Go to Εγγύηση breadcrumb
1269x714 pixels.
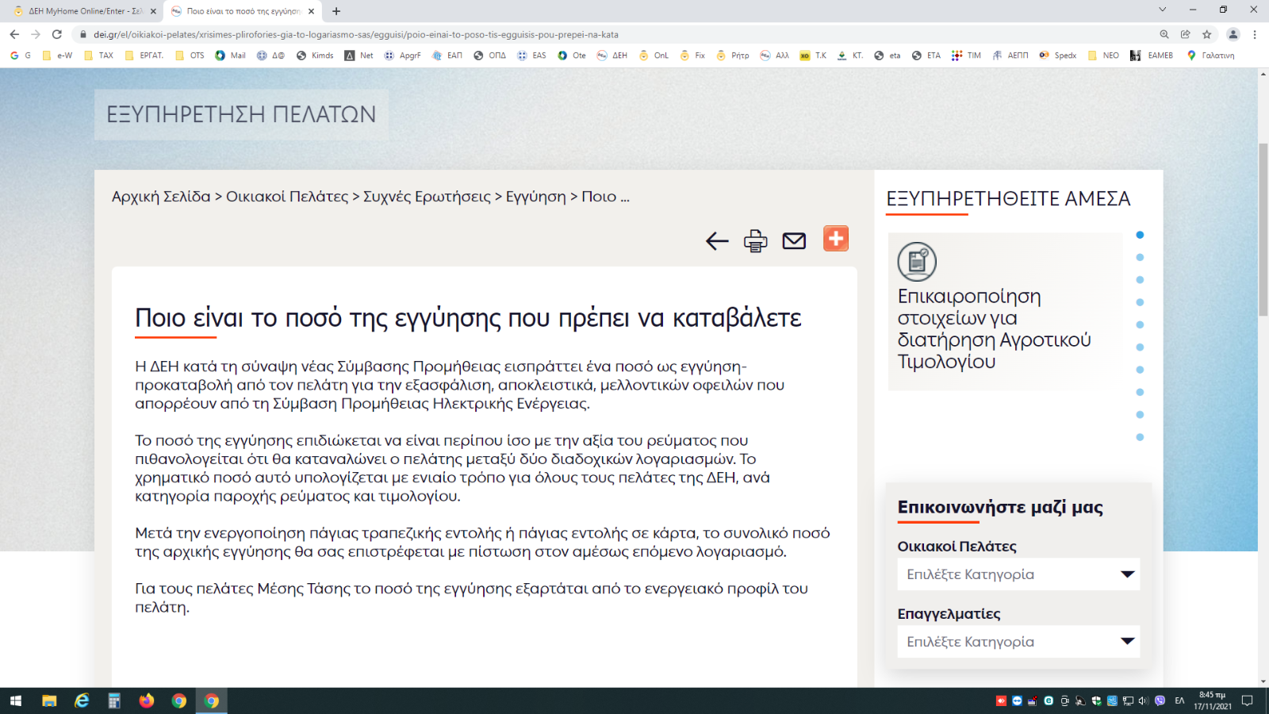(536, 197)
